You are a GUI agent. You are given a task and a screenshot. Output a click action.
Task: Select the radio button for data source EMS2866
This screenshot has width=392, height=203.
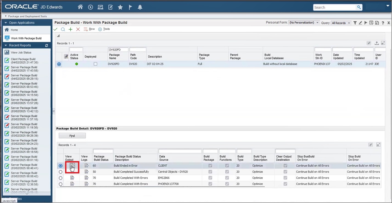pos(60,178)
